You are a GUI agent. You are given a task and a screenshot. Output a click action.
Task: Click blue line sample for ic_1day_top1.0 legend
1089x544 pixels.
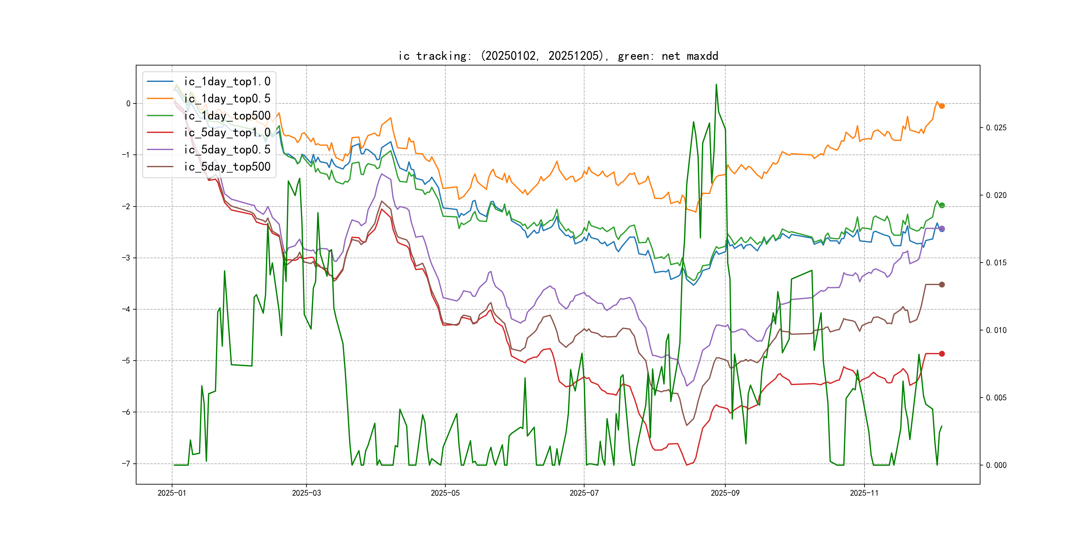160,81
